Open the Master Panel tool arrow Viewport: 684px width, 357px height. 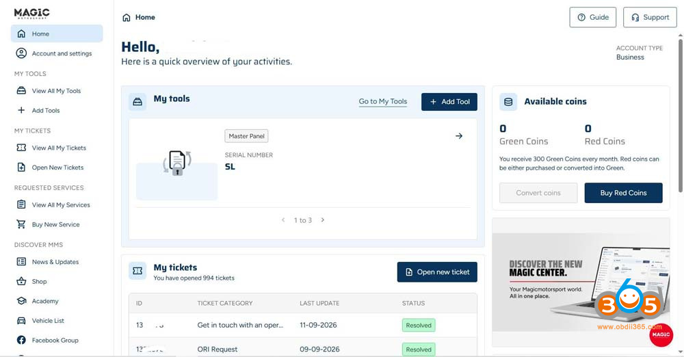point(459,136)
